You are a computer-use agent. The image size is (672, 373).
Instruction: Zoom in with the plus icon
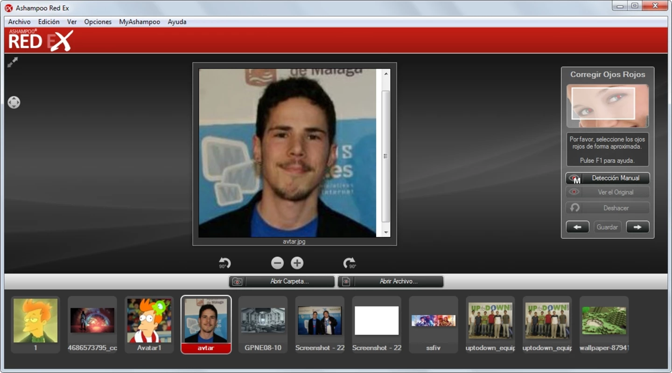tap(297, 263)
